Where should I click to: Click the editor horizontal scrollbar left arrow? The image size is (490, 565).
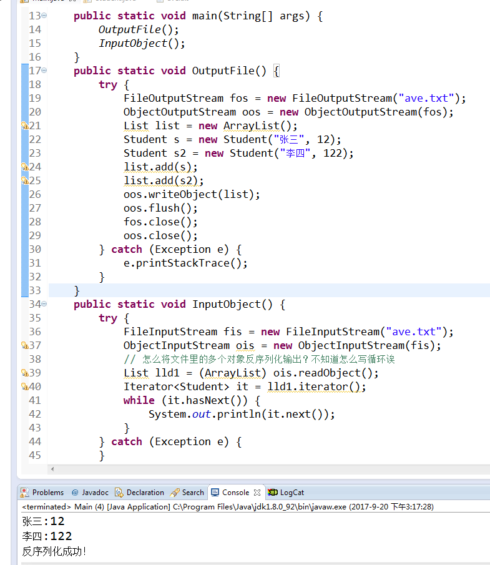pos(52,469)
